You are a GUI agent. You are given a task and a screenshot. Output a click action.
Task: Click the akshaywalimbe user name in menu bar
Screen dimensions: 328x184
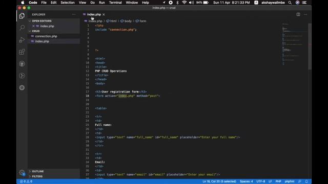point(273,3)
